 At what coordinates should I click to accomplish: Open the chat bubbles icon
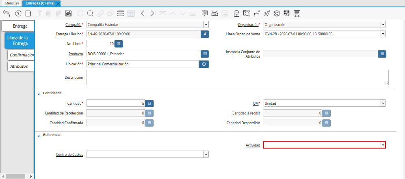(110, 13)
